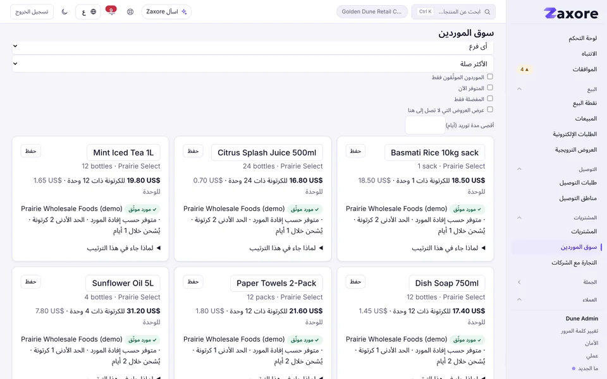
Task: Click the help support icon
Action: tap(130, 11)
